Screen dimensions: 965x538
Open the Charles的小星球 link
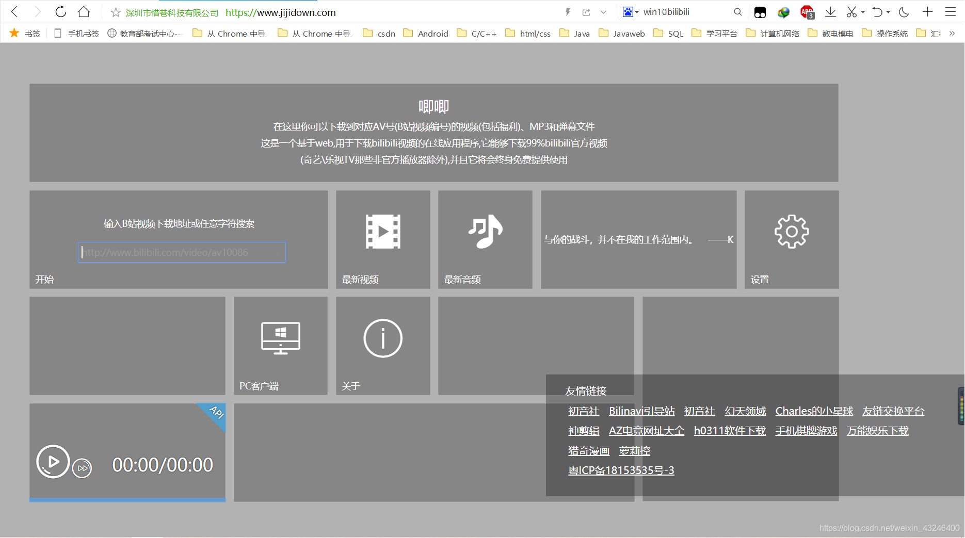pyautogui.click(x=814, y=411)
